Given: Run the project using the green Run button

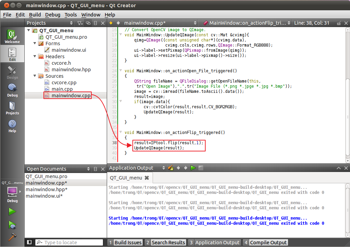Looking at the screenshot, I should pos(11,211).
